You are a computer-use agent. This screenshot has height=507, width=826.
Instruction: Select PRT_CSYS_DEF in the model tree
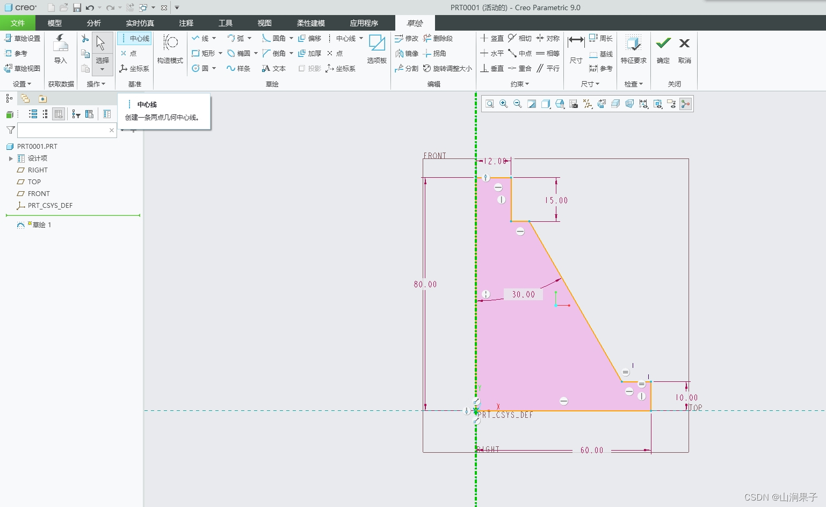[50, 206]
